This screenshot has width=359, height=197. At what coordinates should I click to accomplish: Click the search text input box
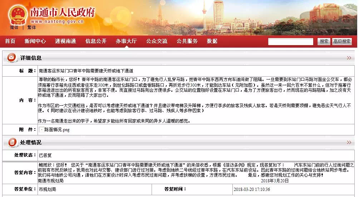pyautogui.click(x=291, y=42)
